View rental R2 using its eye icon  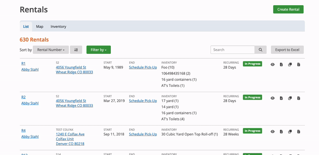point(273,98)
